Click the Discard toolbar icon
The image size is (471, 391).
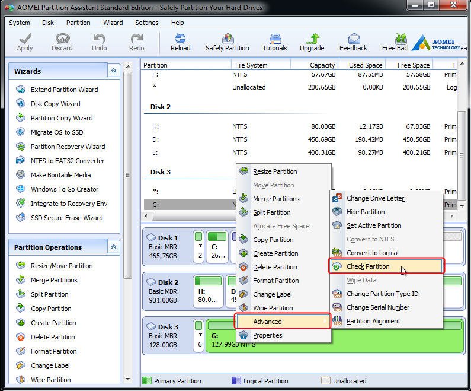click(x=62, y=39)
